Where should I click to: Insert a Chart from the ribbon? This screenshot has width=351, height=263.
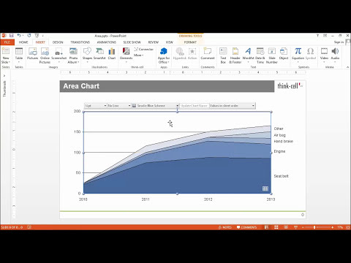click(112, 53)
